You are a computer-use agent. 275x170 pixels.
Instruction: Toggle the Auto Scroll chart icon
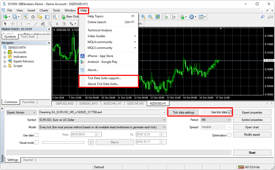click(166, 17)
